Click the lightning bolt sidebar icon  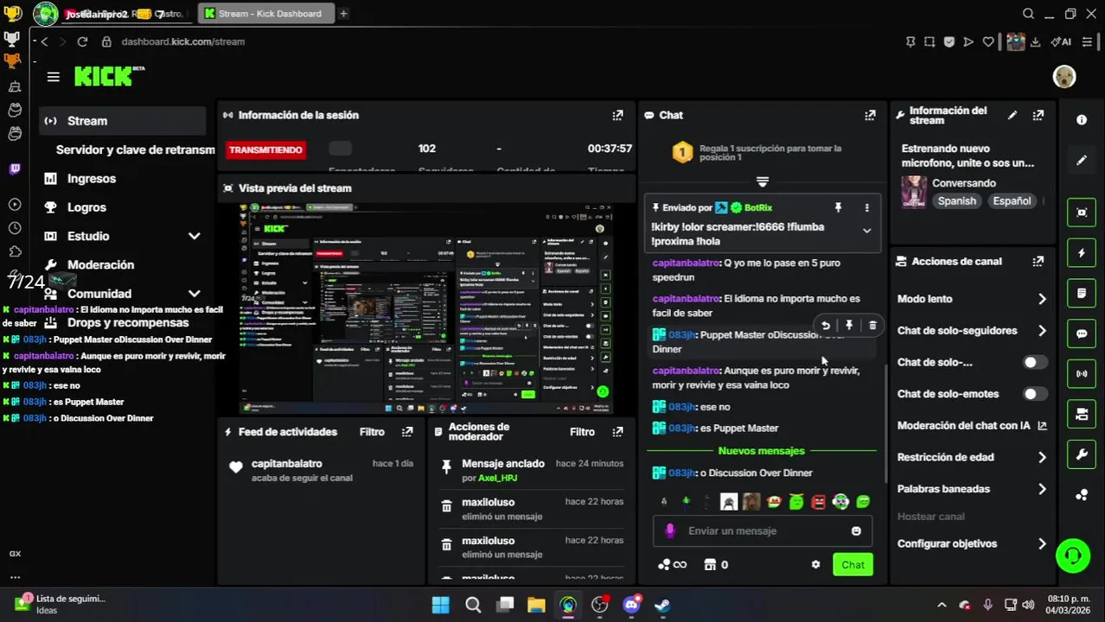1082,253
